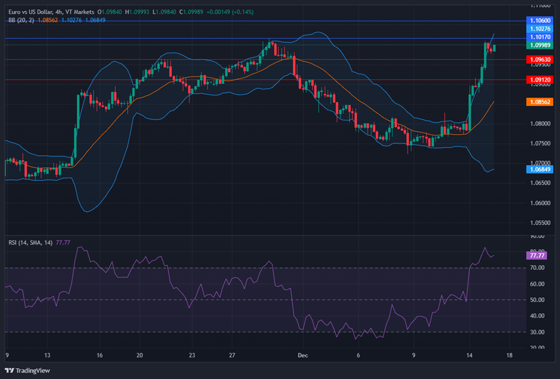
Task: Click the 1.06000 tick on price axis
Action: [539, 203]
